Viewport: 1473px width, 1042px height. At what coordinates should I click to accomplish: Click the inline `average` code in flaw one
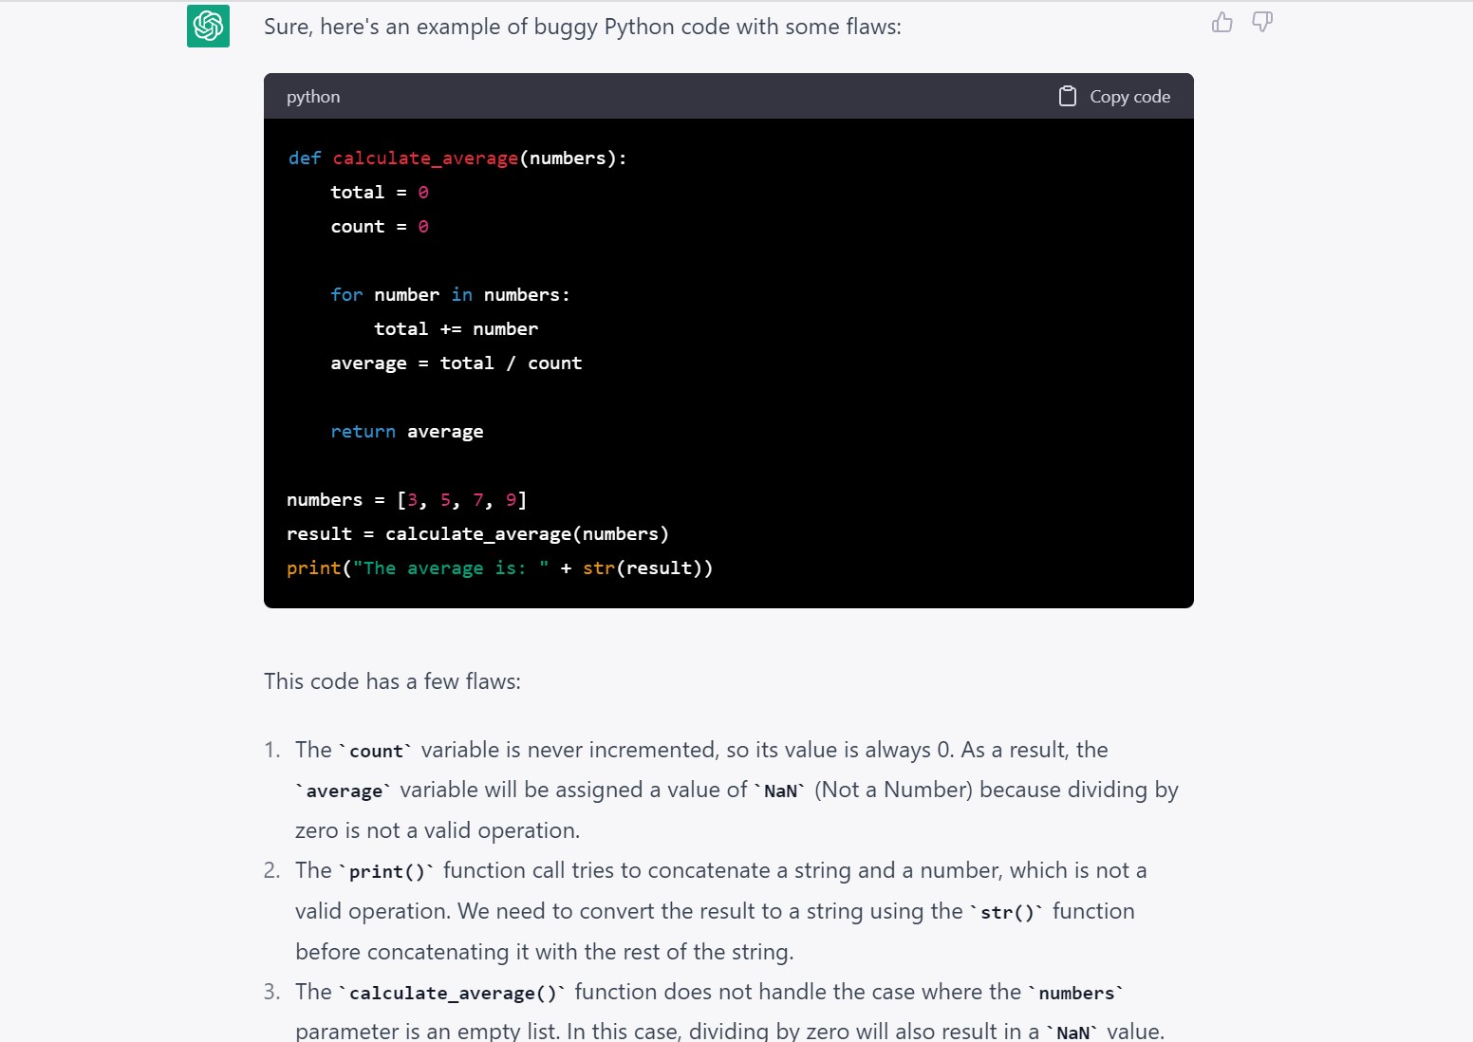[x=344, y=791]
